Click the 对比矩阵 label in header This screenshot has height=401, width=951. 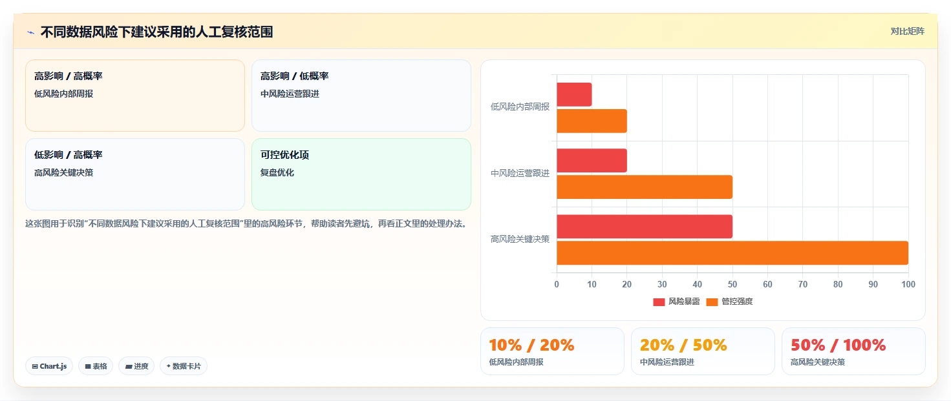point(908,31)
